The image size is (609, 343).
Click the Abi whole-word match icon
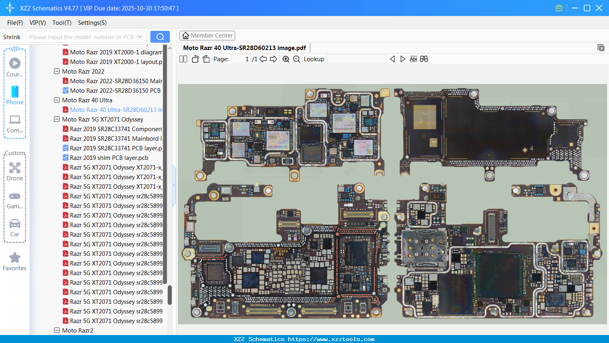click(x=413, y=59)
